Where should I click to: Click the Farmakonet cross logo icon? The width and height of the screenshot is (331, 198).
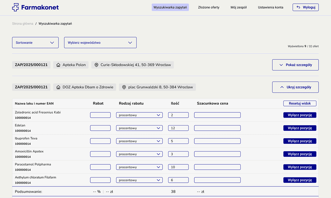click(15, 7)
